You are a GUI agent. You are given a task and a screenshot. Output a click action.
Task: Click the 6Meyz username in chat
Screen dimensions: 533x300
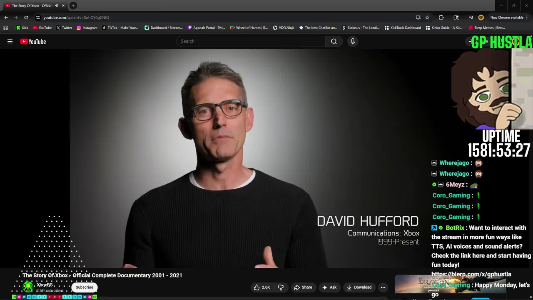[455, 185]
